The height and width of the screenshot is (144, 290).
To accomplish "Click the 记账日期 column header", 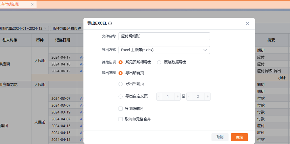I will point(63,40).
